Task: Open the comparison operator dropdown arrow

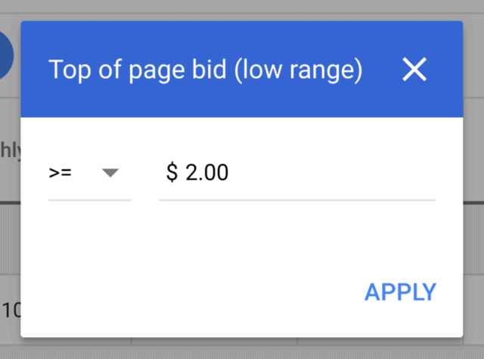Action: coord(110,173)
